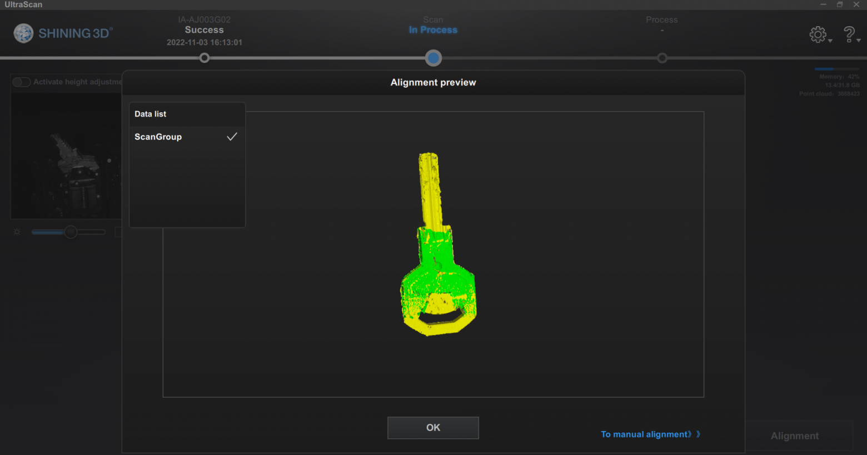867x455 pixels.
Task: Open the settings gear icon
Action: click(818, 34)
